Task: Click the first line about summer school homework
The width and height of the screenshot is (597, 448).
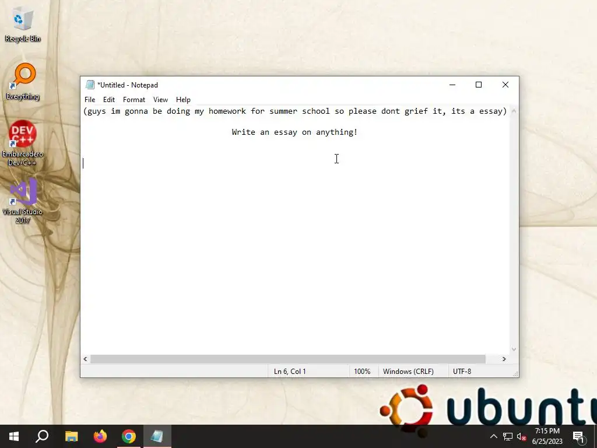Action: (x=294, y=111)
